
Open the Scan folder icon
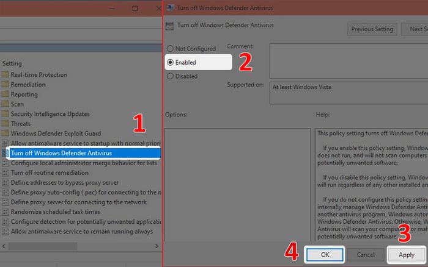pos(5,104)
